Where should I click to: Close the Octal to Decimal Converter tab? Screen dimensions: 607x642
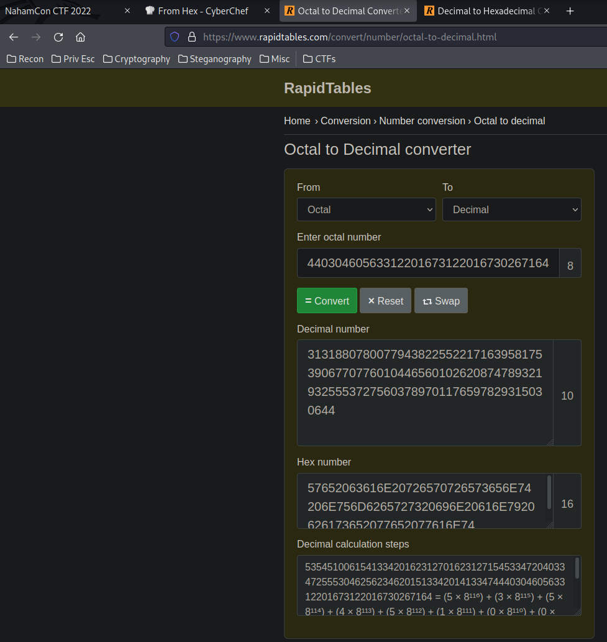click(407, 11)
